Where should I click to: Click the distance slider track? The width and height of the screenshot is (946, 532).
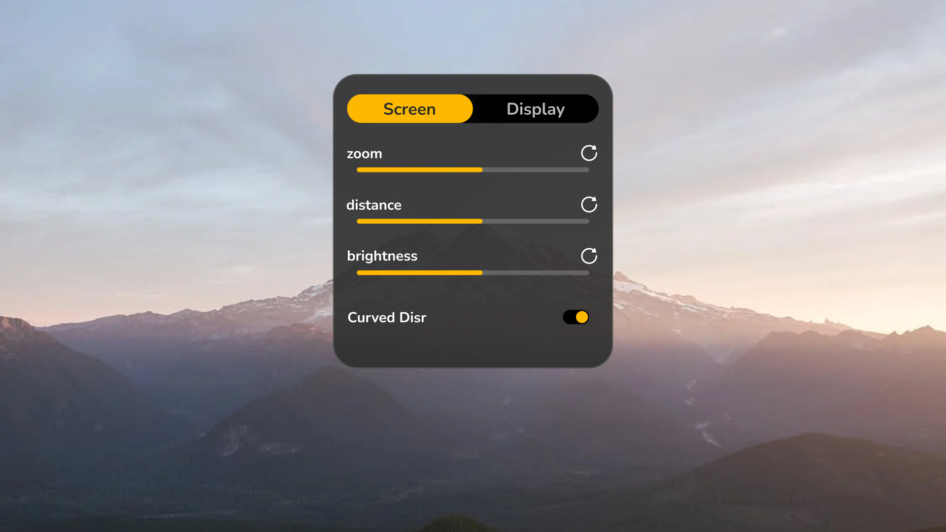pos(473,221)
